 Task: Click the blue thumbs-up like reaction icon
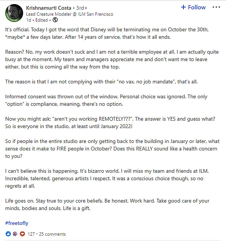(x=9, y=234)
